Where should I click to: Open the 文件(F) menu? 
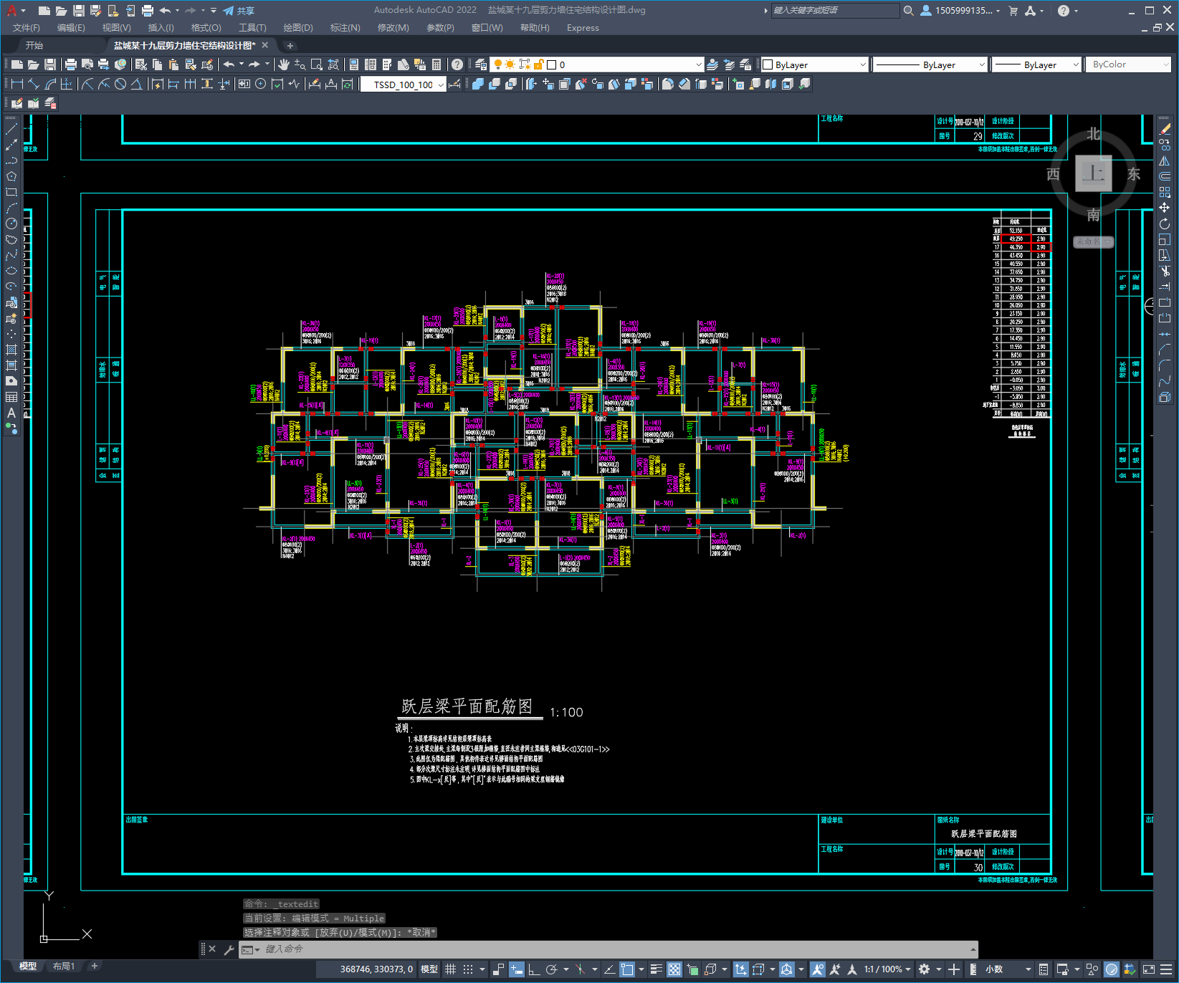27,28
